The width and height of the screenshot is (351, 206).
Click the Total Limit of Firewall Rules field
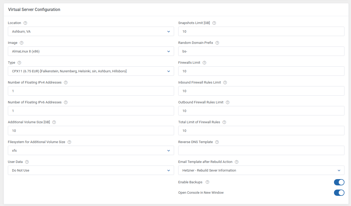coord(261,131)
